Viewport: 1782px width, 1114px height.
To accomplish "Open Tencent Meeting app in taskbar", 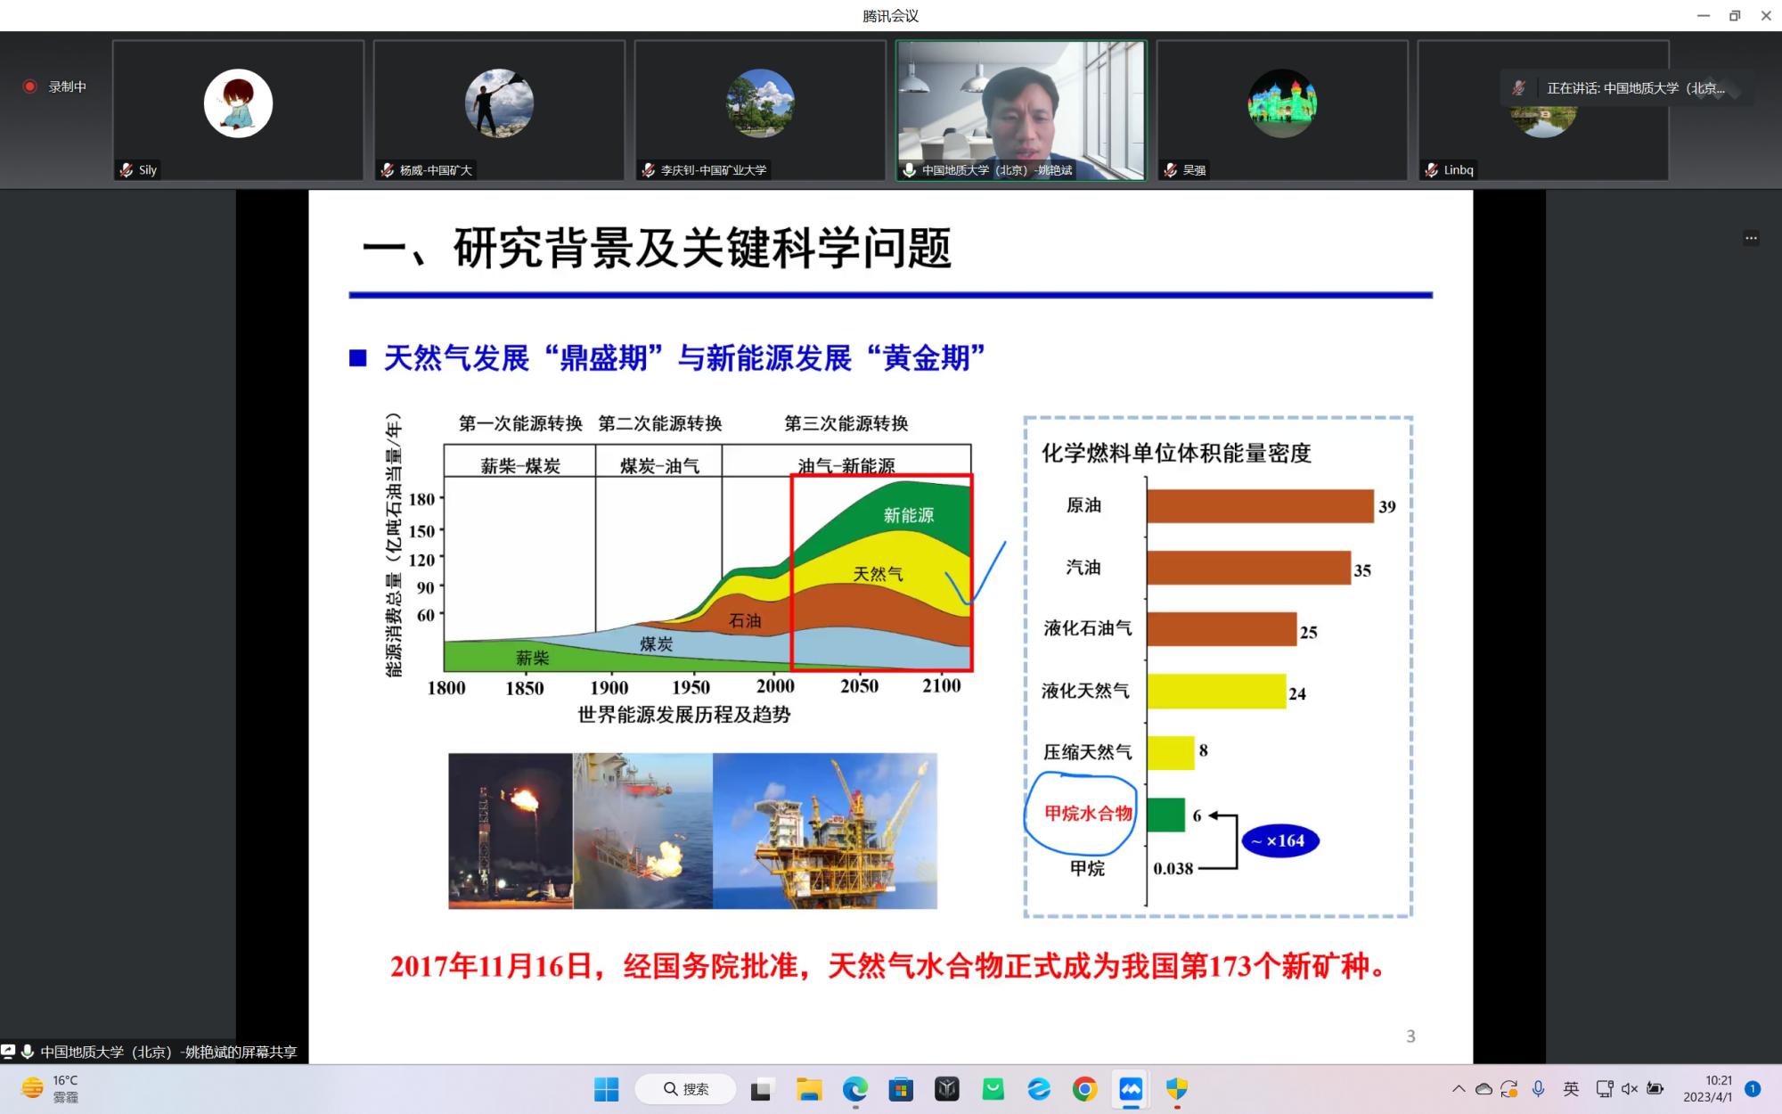I will 1131,1089.
